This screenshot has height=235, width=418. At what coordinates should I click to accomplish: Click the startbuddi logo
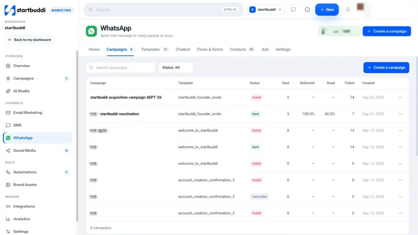coord(25,10)
